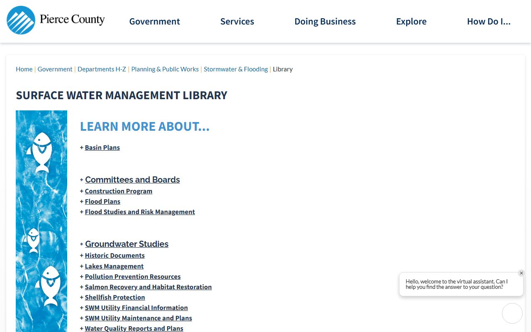
Task: Open the Lakes Management link
Action: [114, 266]
